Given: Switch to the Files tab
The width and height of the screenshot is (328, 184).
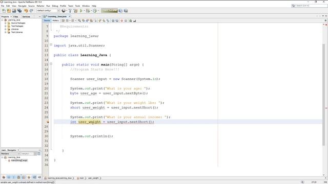Looking at the screenshot, I should (x=16, y=17).
